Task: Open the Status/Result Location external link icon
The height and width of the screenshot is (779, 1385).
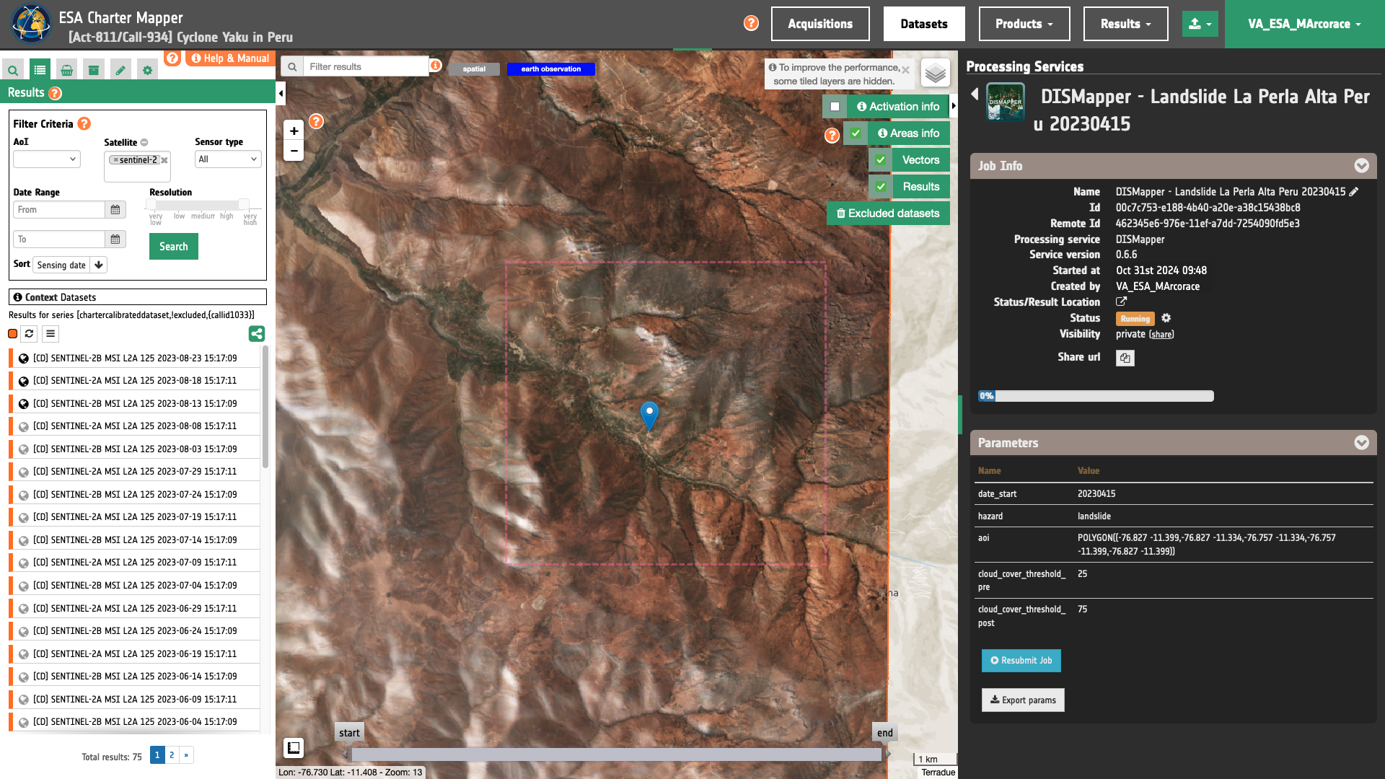Action: [x=1121, y=302]
